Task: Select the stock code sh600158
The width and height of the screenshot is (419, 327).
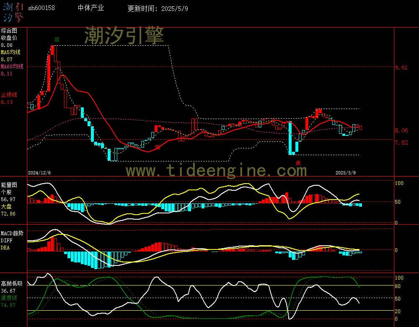Action: tap(41, 8)
